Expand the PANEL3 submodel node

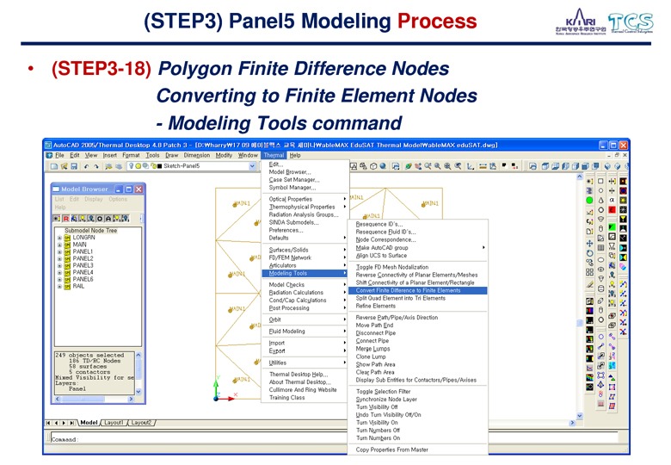pyautogui.click(x=59, y=265)
